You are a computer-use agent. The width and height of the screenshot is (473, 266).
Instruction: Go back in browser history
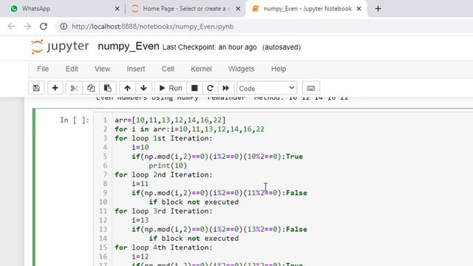pos(12,27)
